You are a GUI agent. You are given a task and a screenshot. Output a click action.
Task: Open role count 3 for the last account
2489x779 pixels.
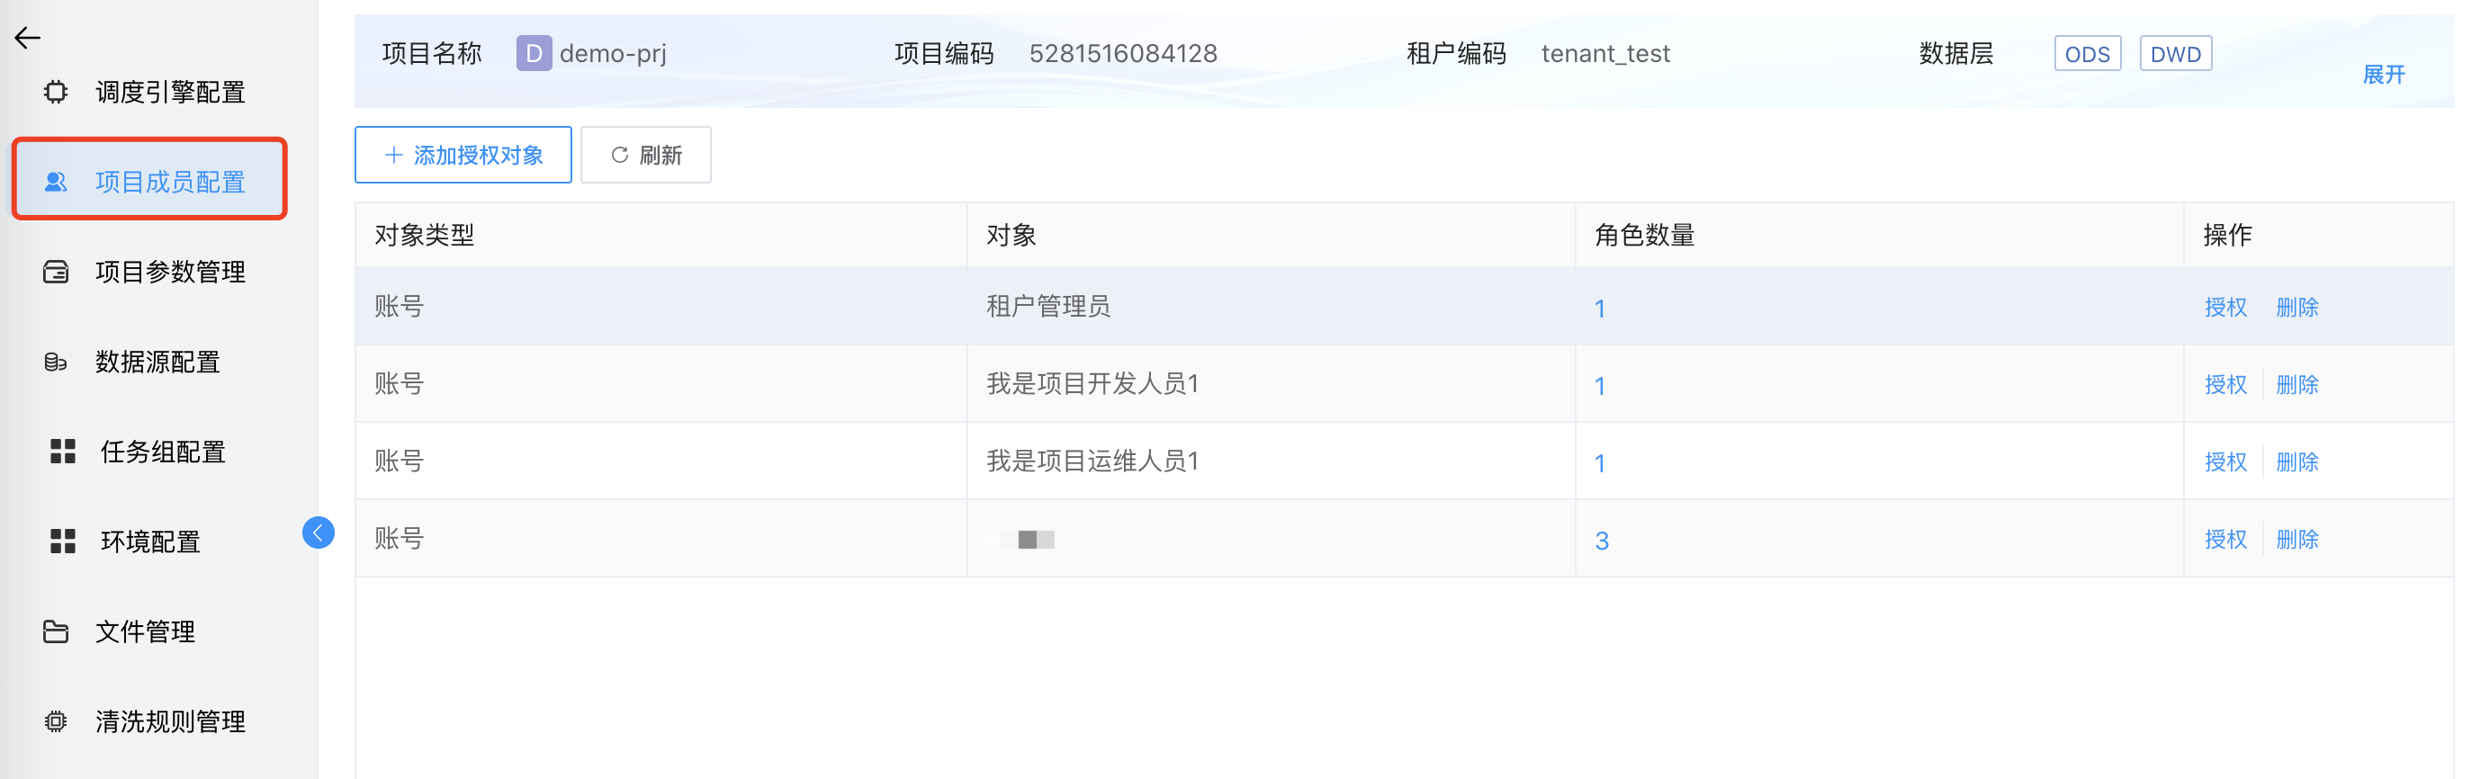1602,541
